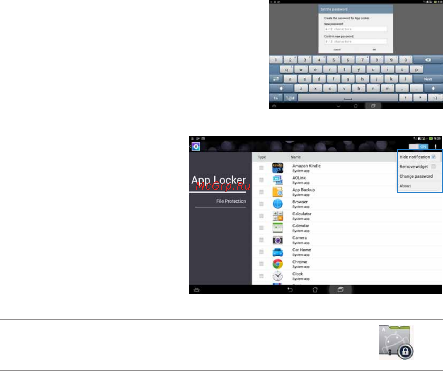Tap the App Locker padlock folder icon

[x=396, y=343]
